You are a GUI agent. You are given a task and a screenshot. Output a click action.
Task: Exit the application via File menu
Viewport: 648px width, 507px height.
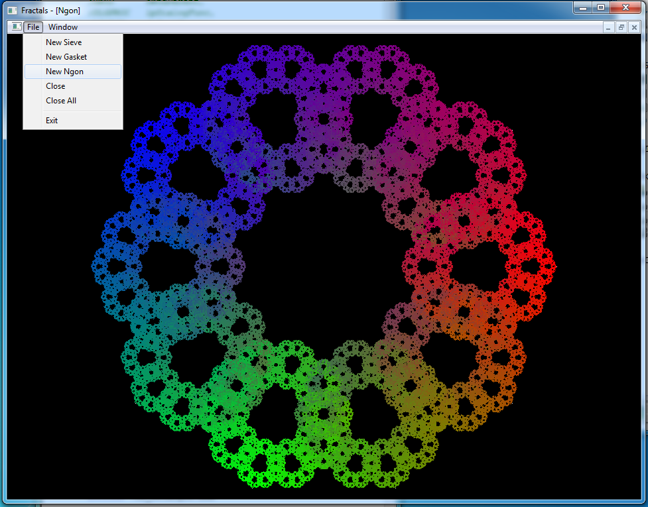[52, 121]
